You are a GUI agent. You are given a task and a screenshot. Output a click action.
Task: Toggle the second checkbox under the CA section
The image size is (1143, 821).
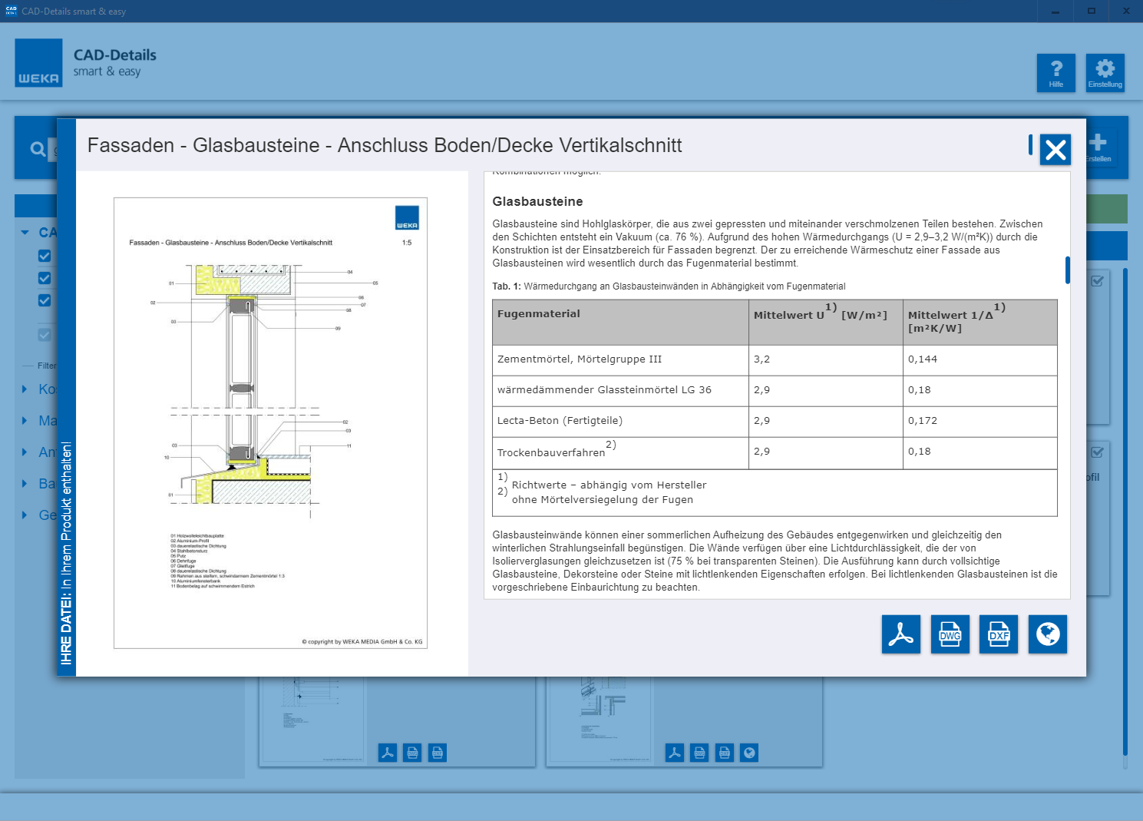click(x=45, y=278)
